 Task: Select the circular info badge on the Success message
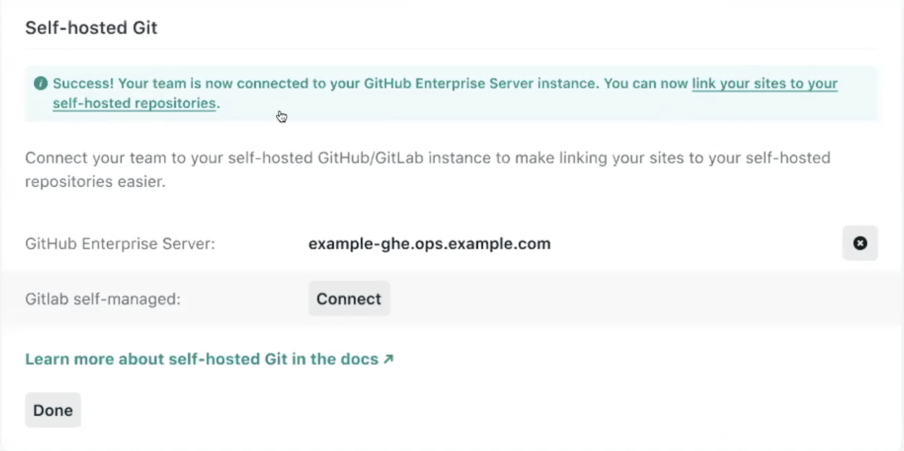point(40,84)
